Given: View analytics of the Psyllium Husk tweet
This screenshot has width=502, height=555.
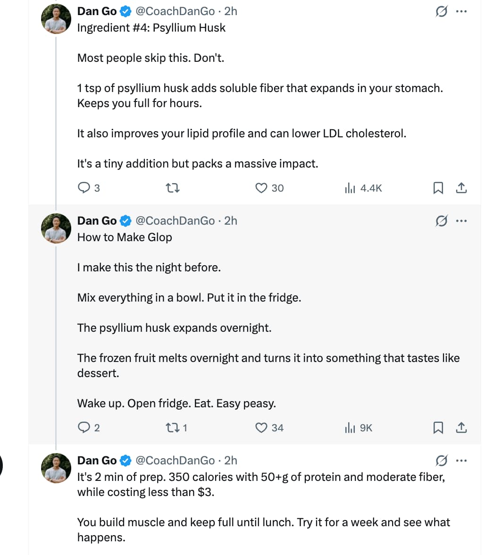Looking at the screenshot, I should click(350, 188).
